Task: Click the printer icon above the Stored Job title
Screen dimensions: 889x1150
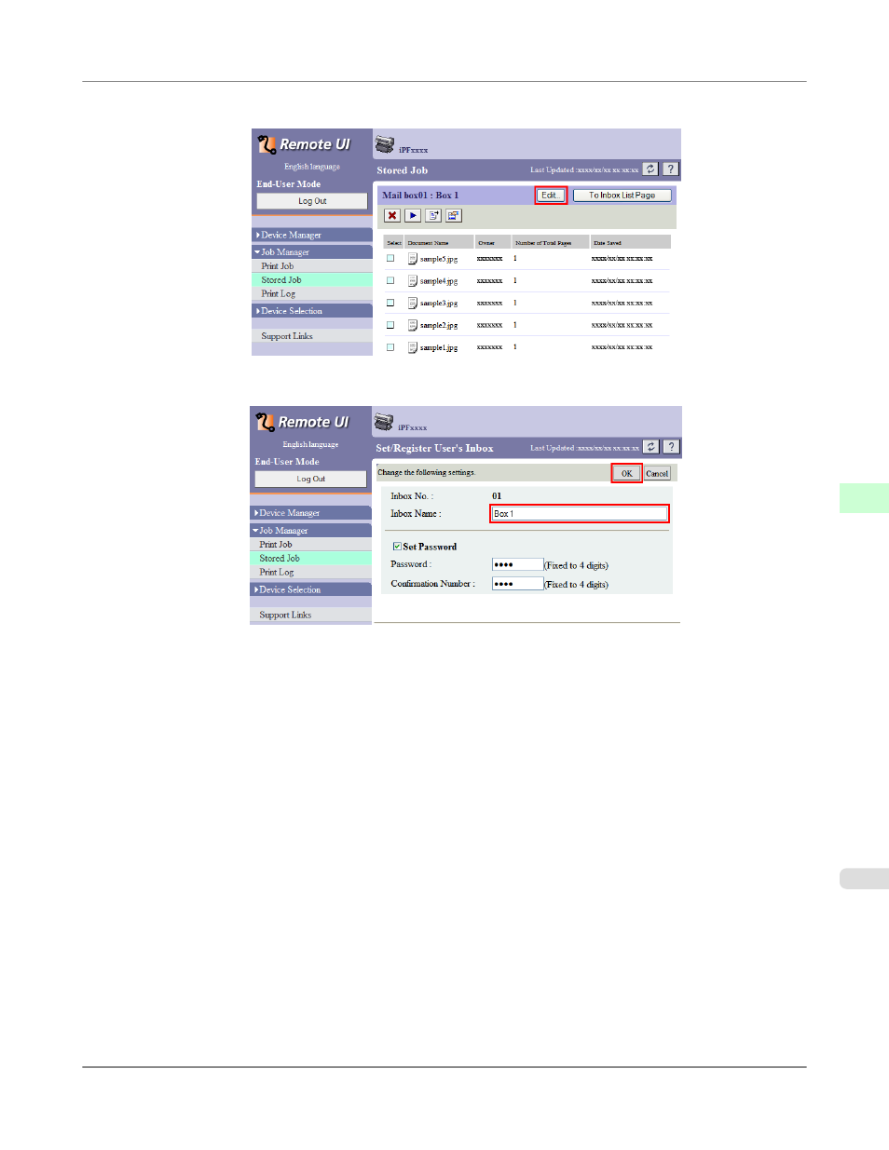Action: click(385, 144)
